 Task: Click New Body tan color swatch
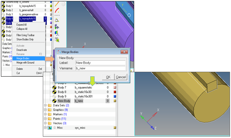(115, 101)
